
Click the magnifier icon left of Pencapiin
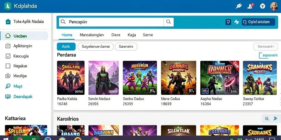(x=63, y=22)
